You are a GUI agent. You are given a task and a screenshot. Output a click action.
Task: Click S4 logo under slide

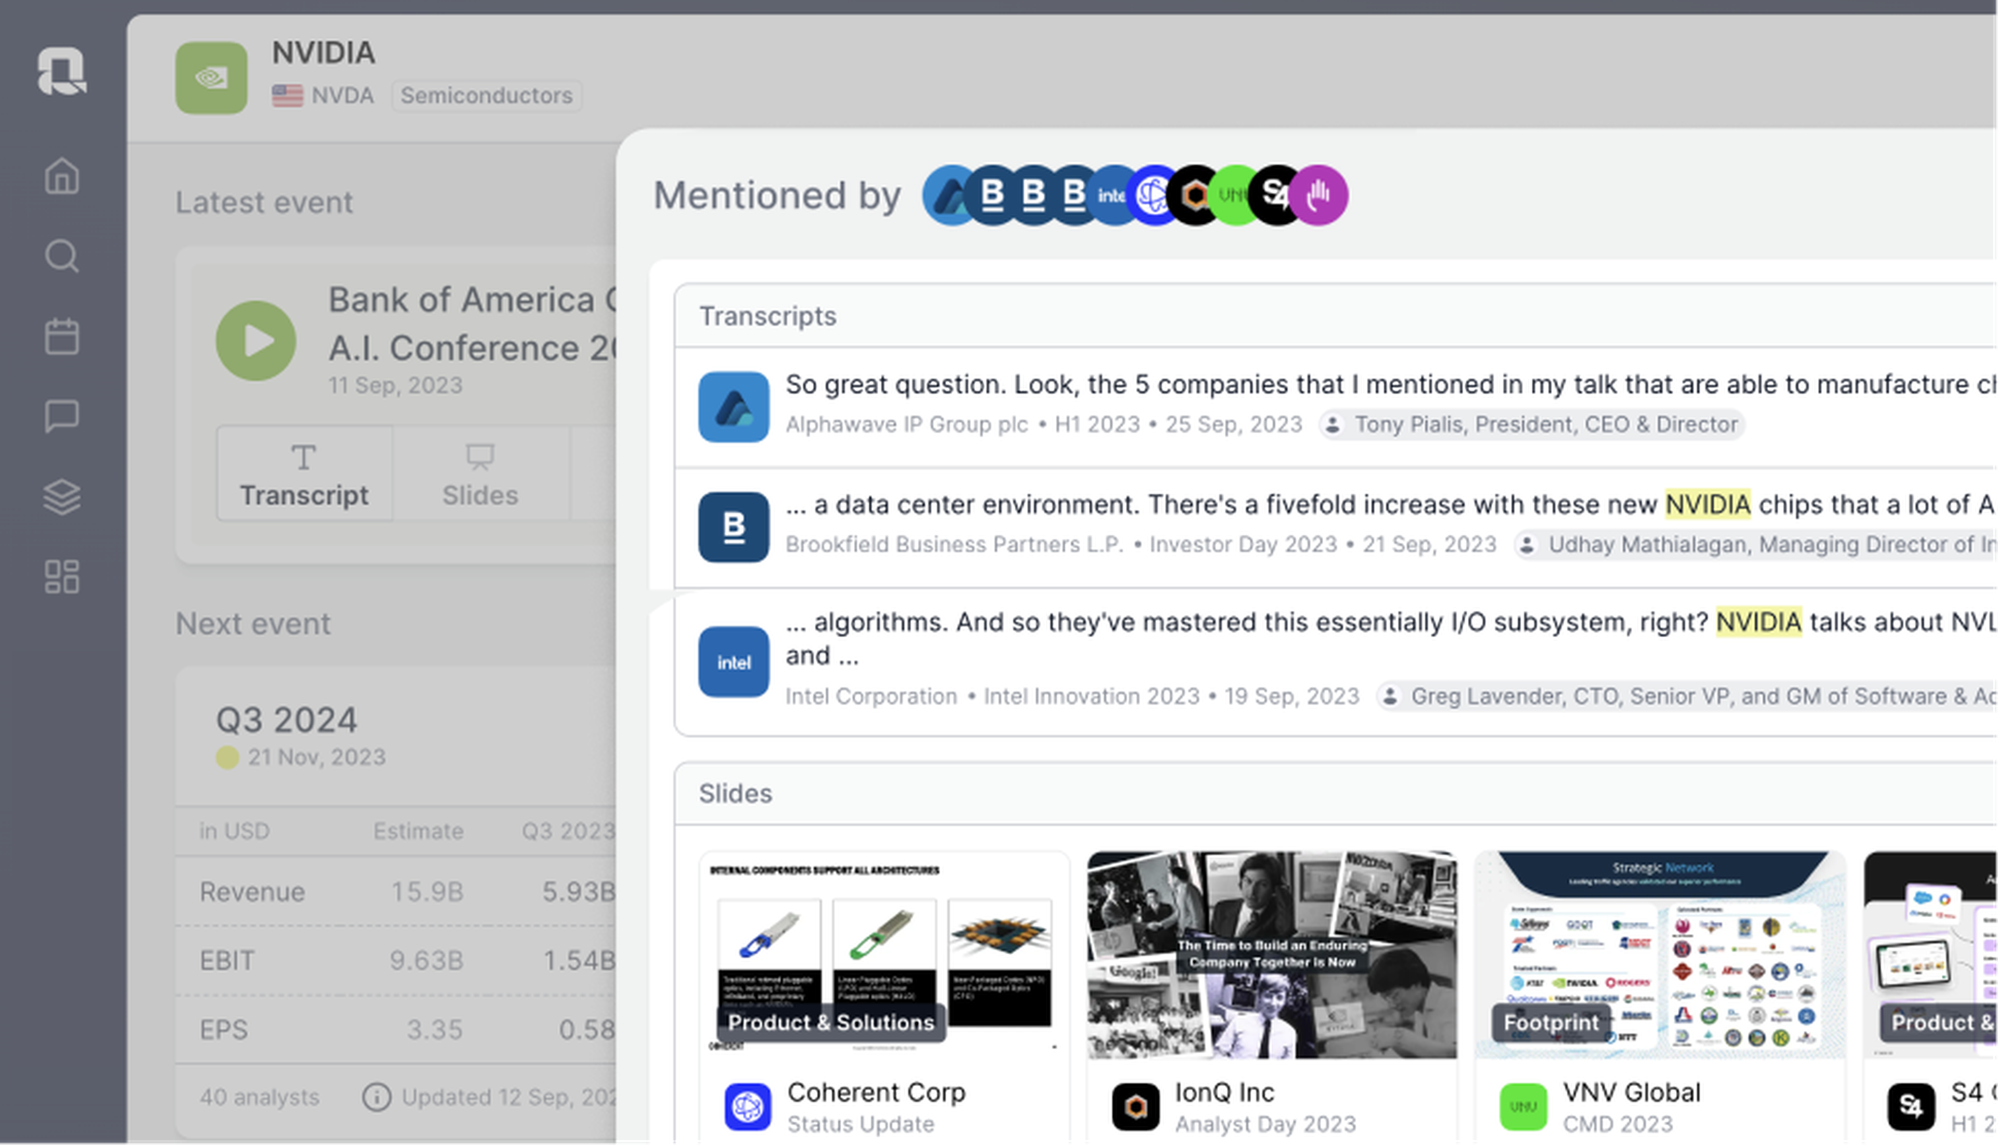[x=1911, y=1107]
